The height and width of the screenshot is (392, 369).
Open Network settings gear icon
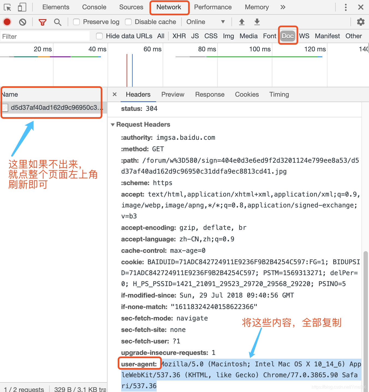point(361,22)
